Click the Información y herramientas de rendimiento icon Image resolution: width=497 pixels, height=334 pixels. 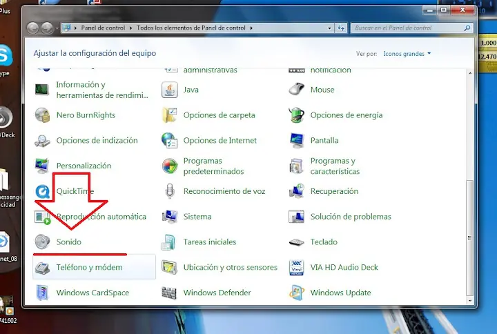[x=42, y=90]
